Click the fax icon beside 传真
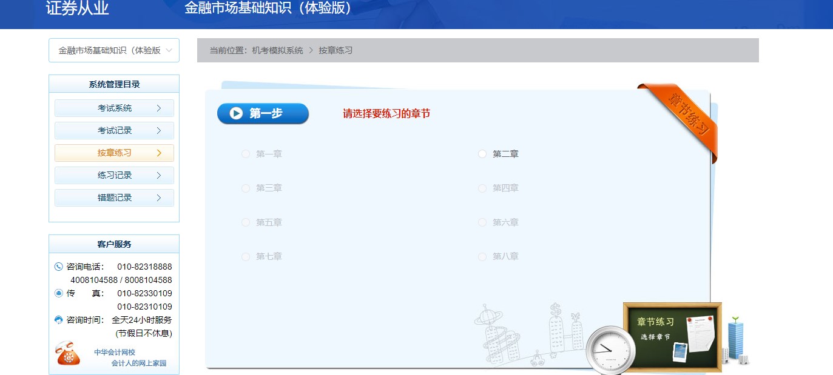Viewport: 833px width, 375px height. pyautogui.click(x=58, y=293)
